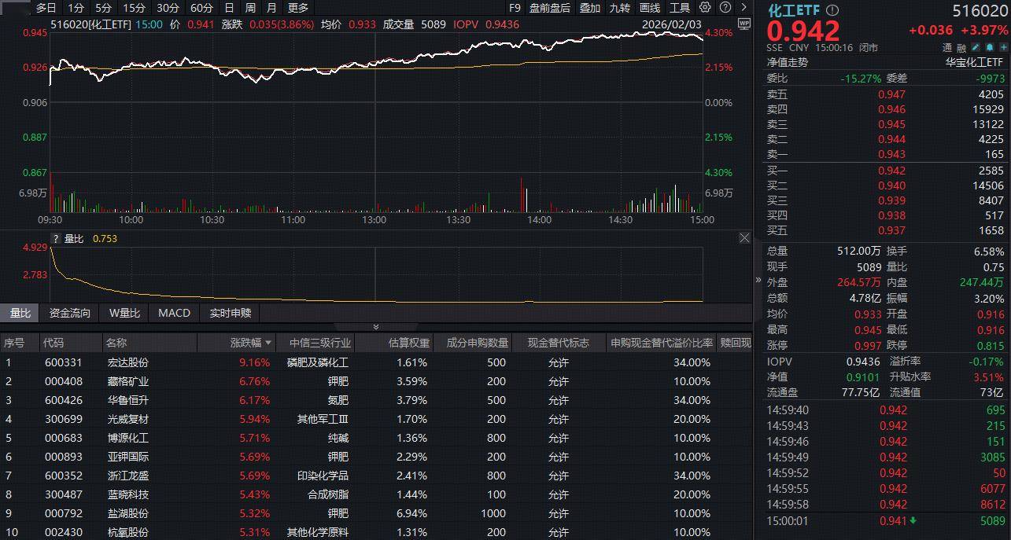Click the info icon beside 化工ETF title
This screenshot has width=1011, height=540.
click(831, 10)
